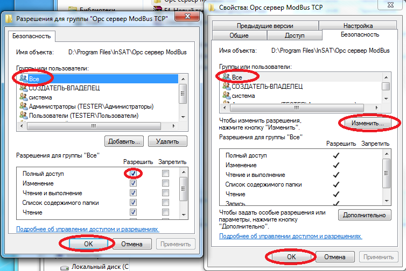The image size is (406, 271).
Task: Select система text in Properties window
Action: pyautogui.click(x=243, y=96)
